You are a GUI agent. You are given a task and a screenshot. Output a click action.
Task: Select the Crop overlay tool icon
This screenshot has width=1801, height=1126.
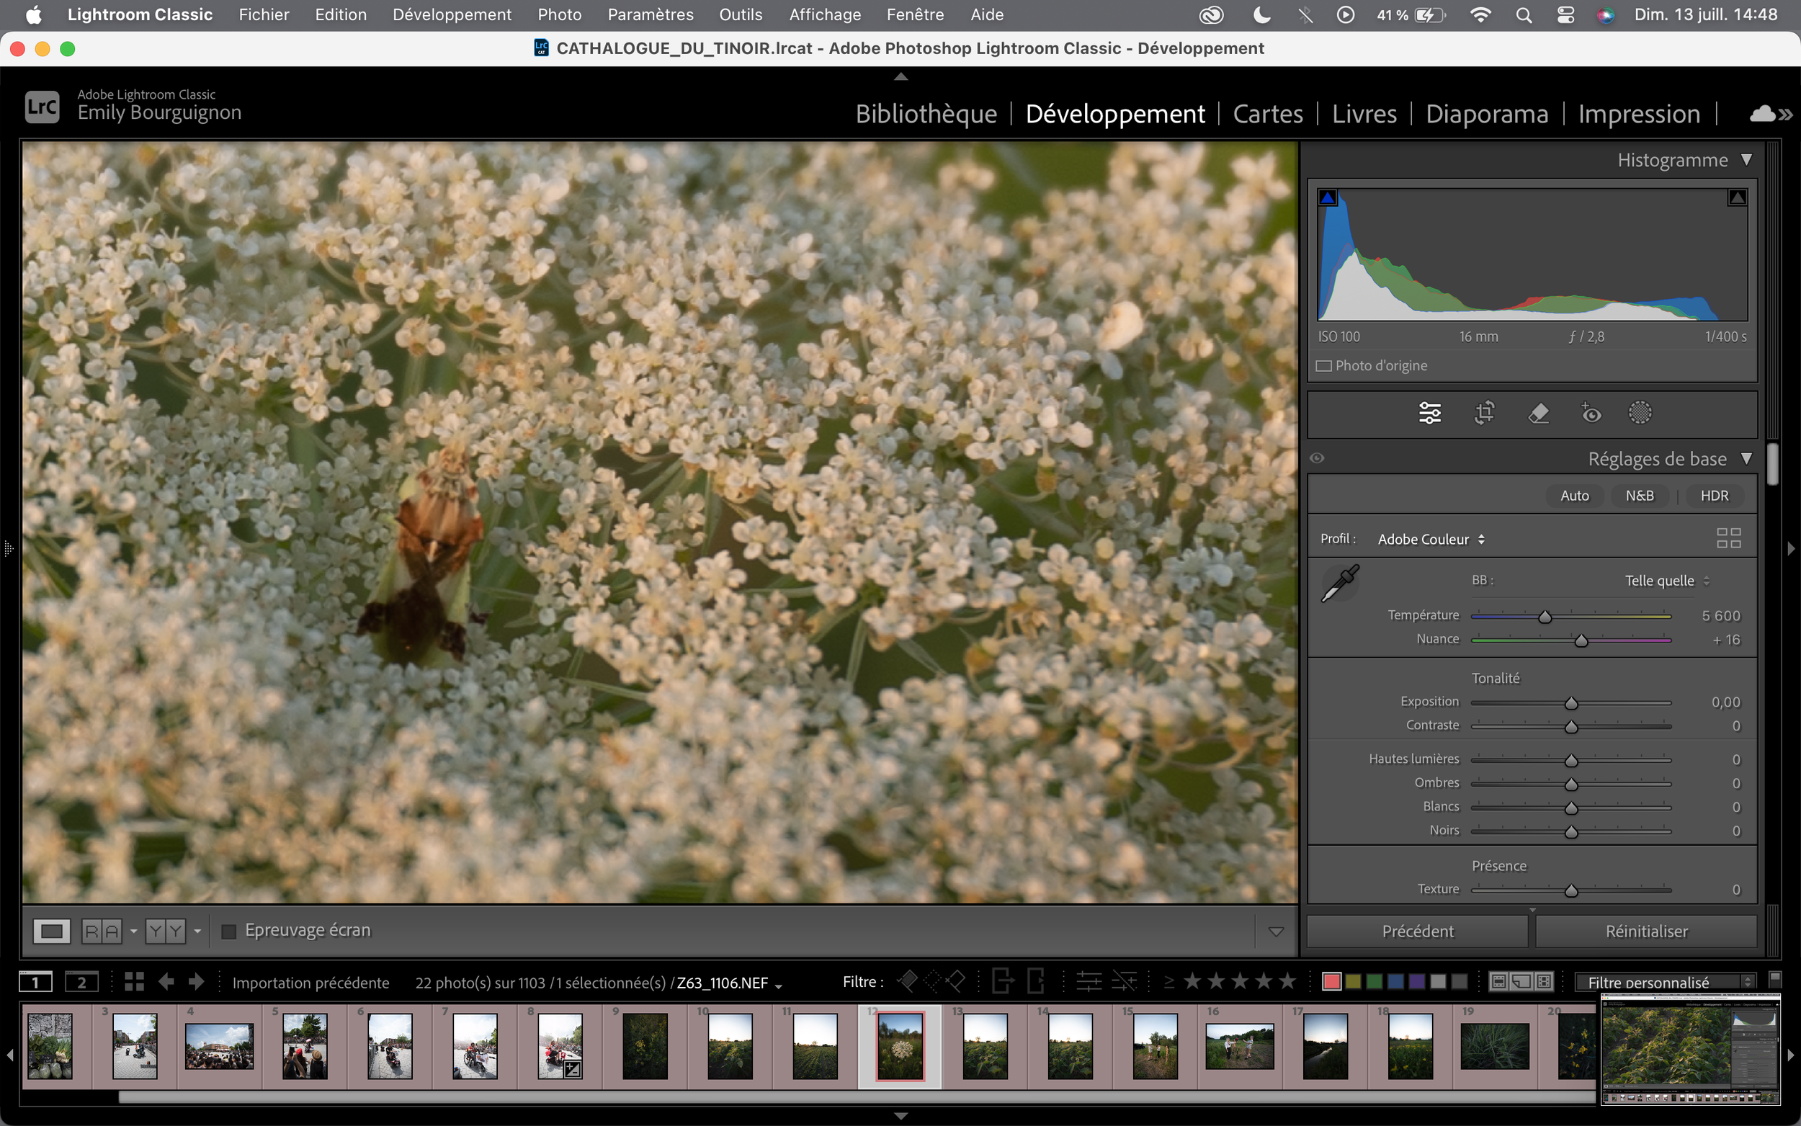1485,413
